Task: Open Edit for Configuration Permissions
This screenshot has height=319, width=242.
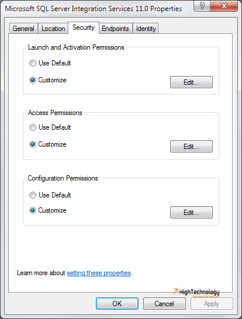Action: 191,213
